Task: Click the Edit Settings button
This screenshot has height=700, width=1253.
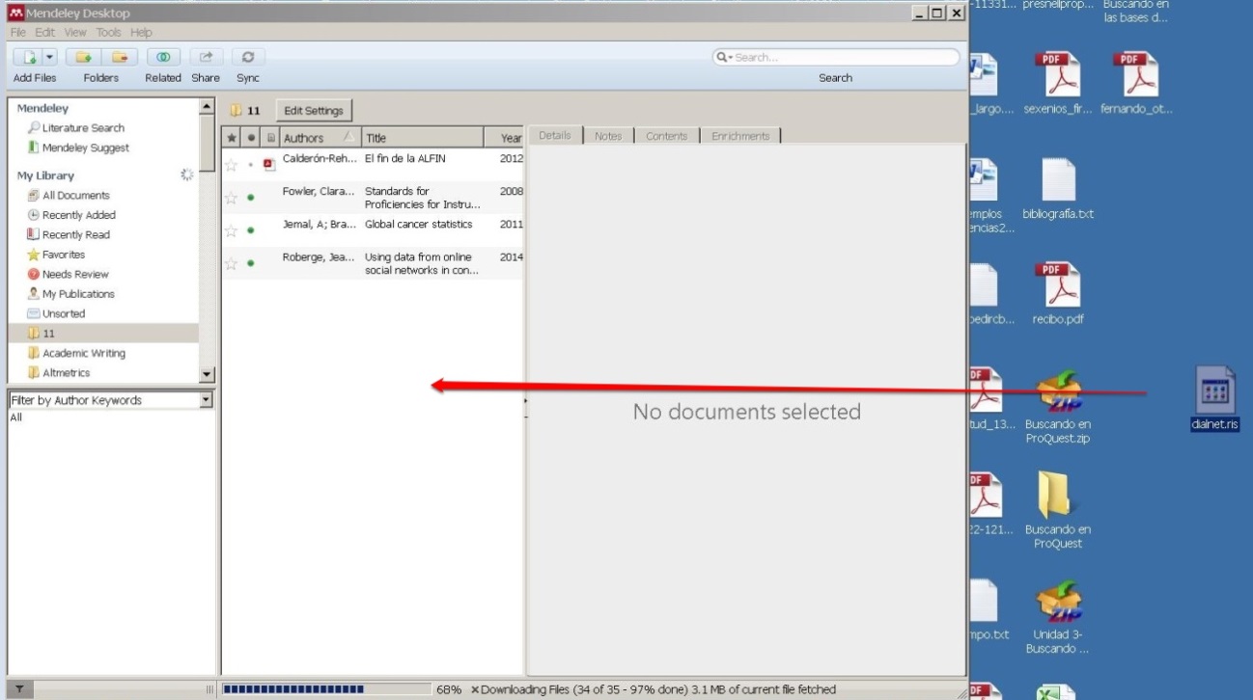Action: [314, 111]
